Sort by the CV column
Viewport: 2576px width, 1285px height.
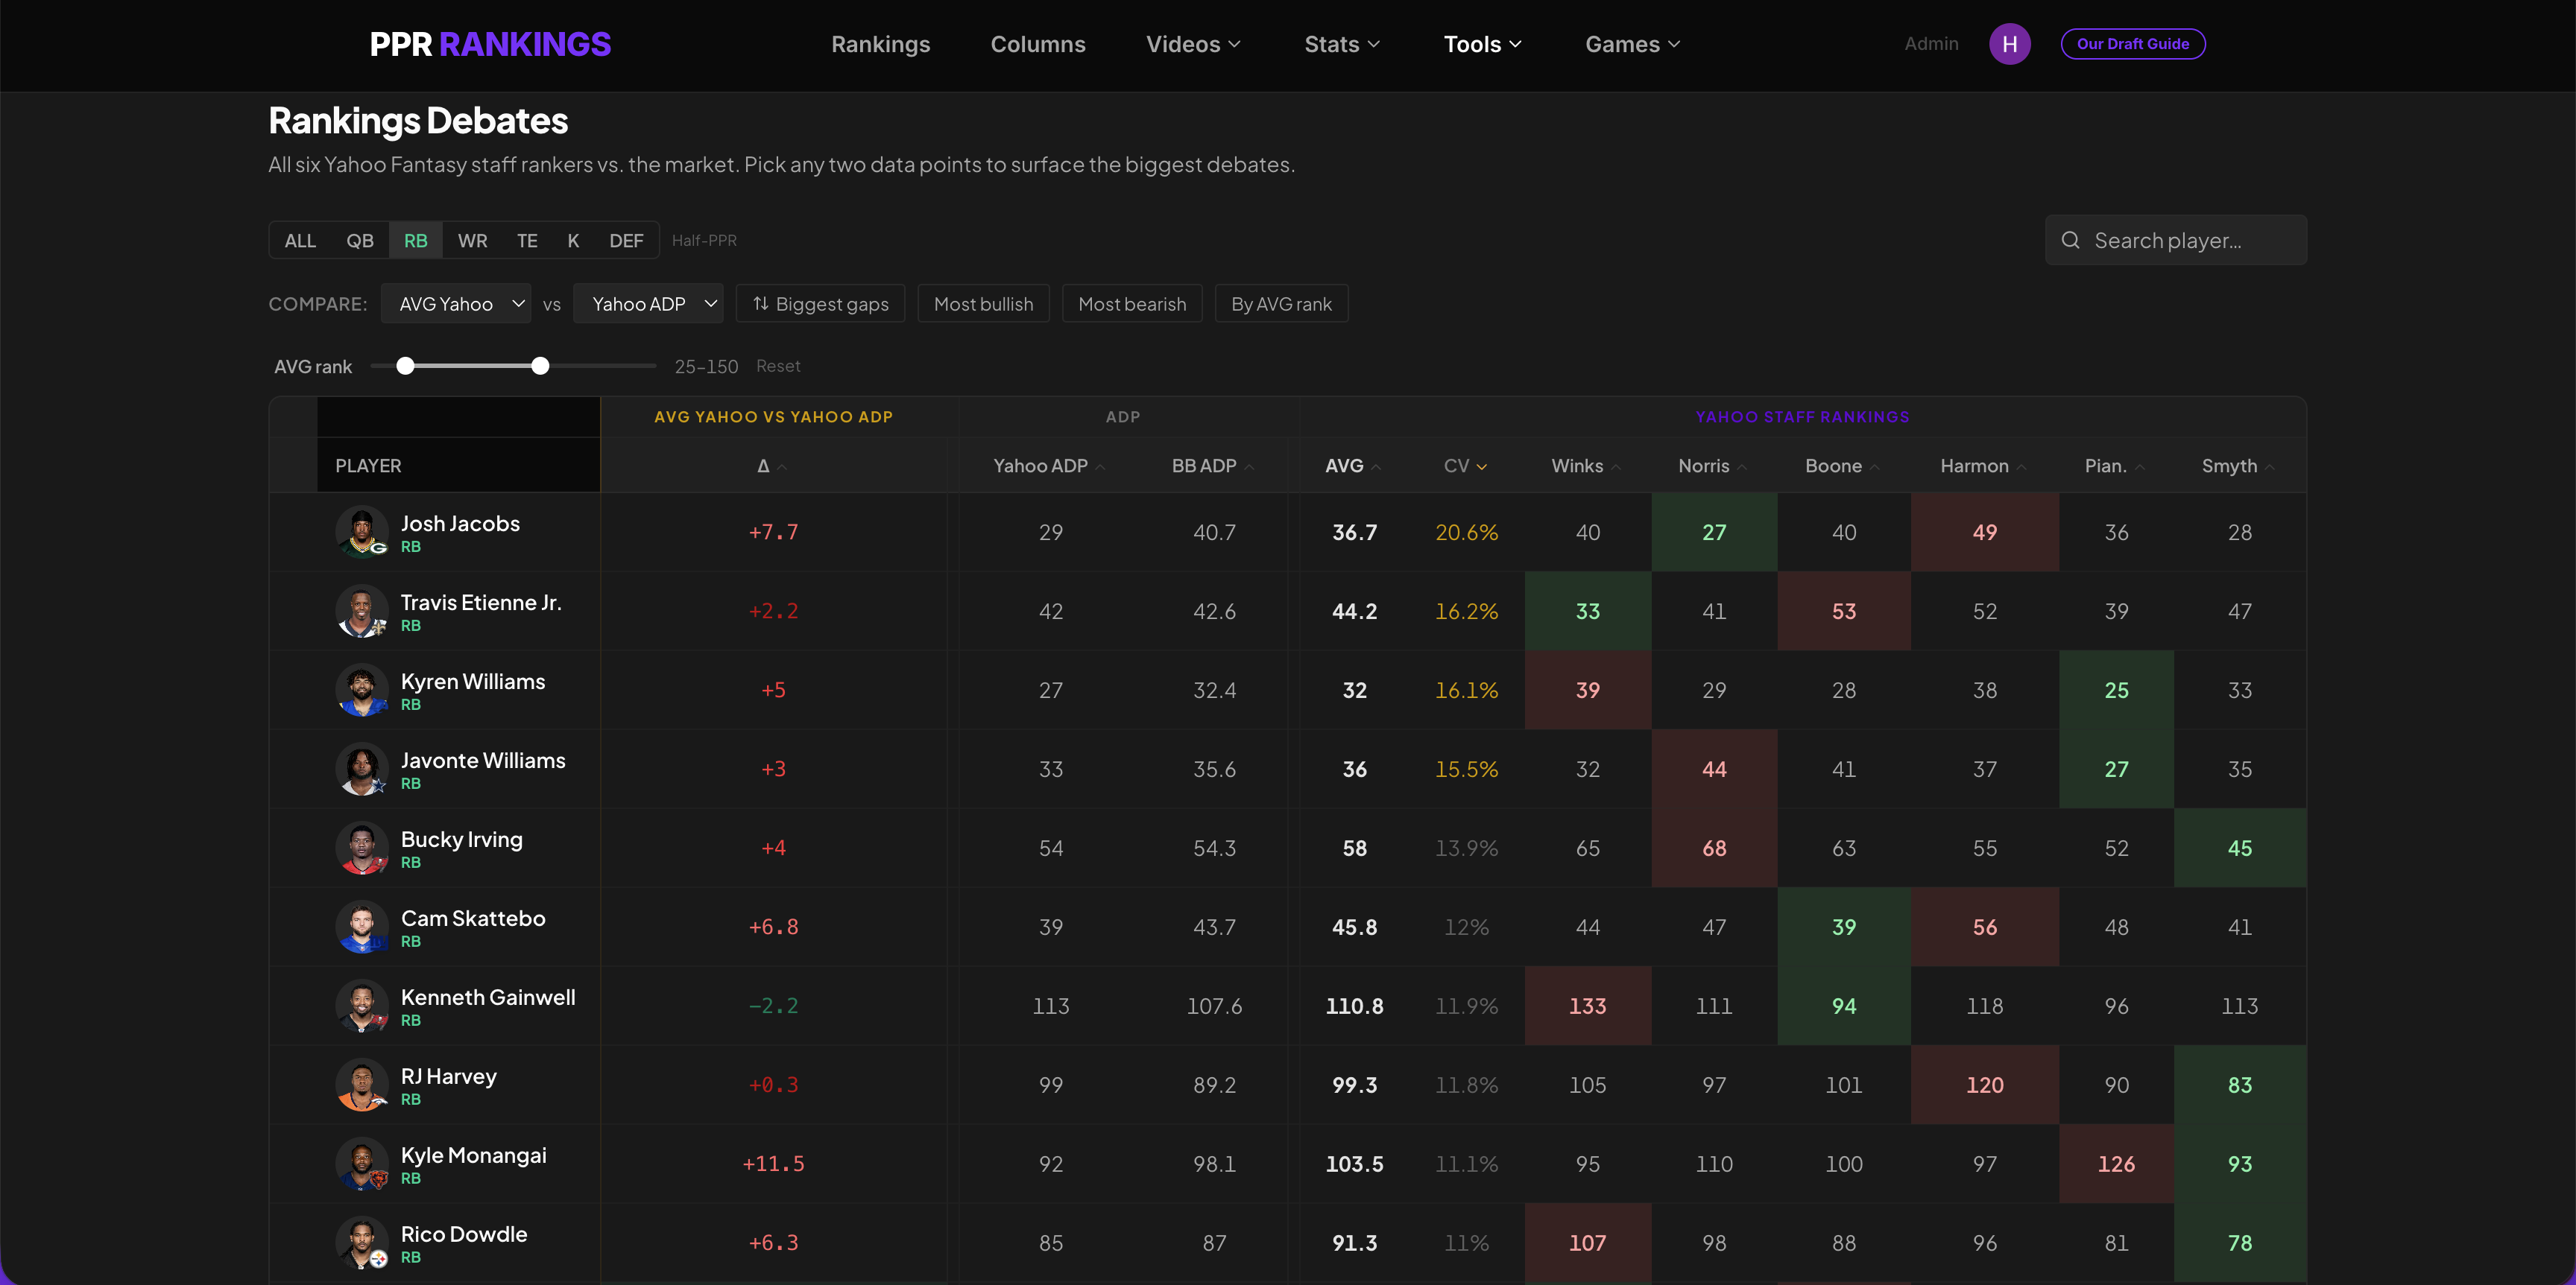[1465, 466]
